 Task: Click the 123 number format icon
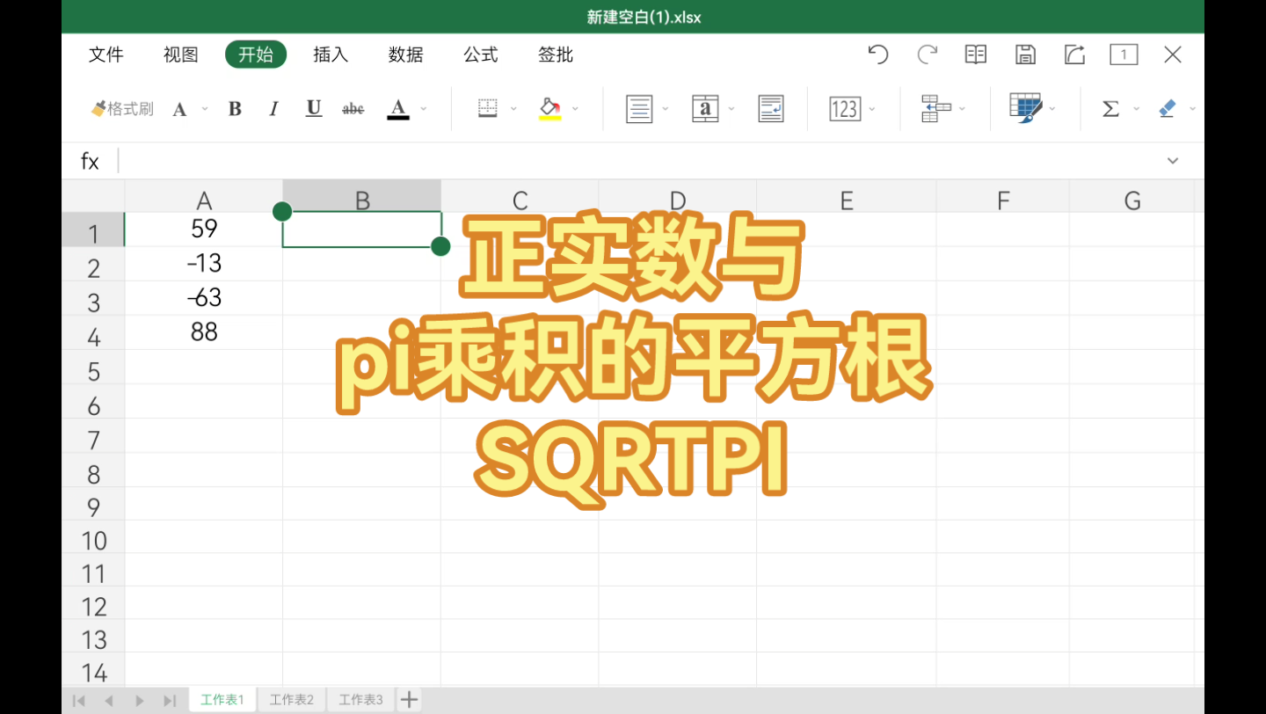pyautogui.click(x=845, y=109)
